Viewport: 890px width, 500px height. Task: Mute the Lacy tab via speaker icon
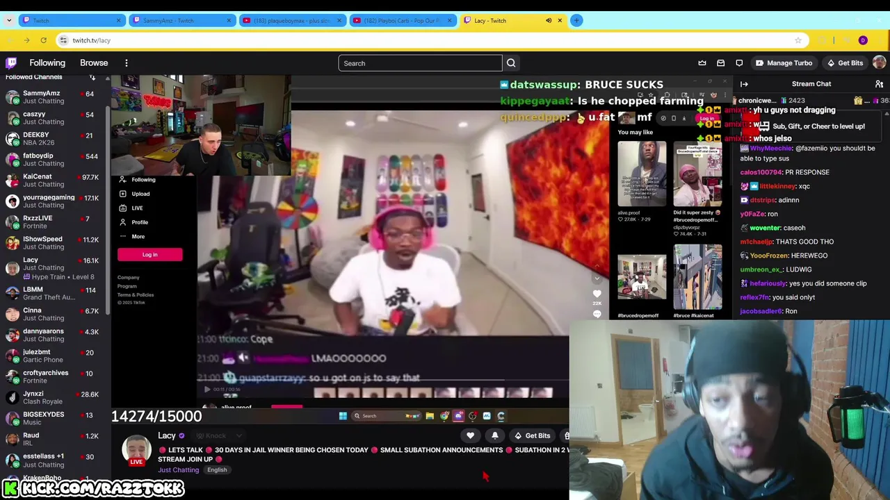coord(549,20)
